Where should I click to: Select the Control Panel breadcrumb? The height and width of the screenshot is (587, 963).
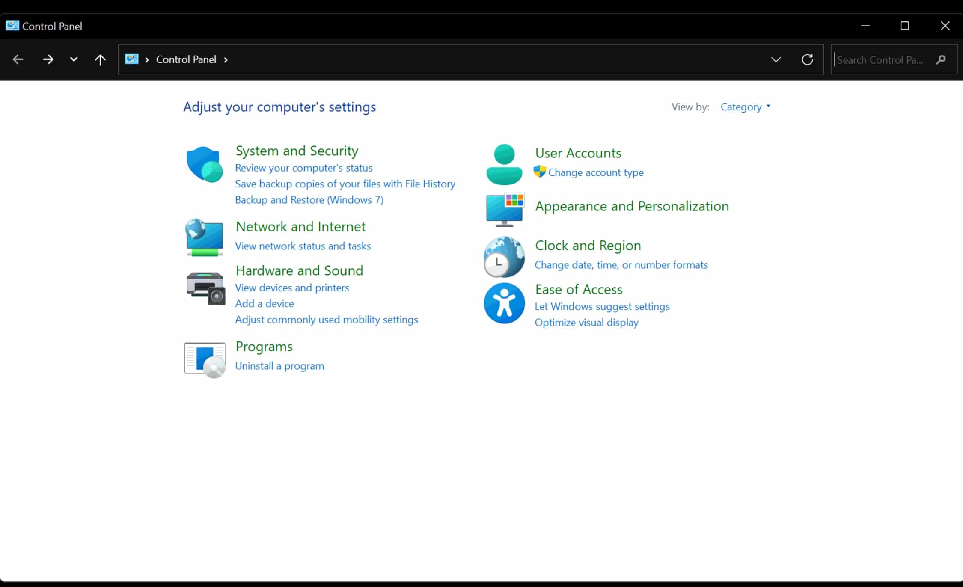tap(186, 59)
